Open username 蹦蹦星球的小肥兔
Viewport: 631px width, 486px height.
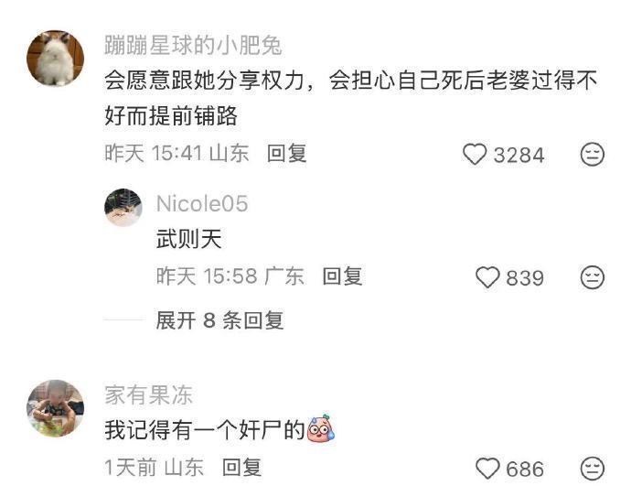[x=193, y=45]
